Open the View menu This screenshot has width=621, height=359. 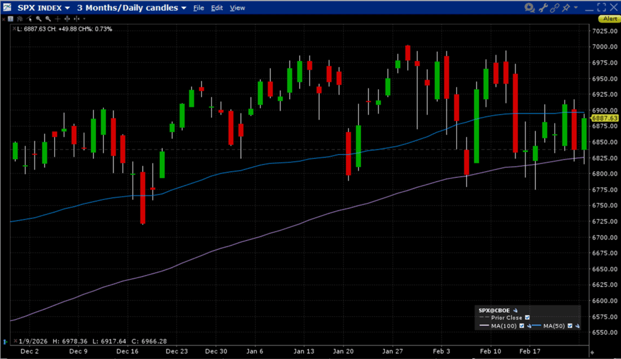(237, 7)
